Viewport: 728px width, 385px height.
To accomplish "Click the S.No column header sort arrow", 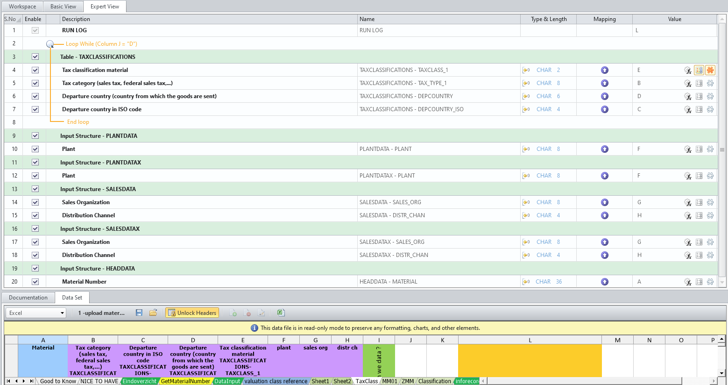I will click(x=19, y=20).
